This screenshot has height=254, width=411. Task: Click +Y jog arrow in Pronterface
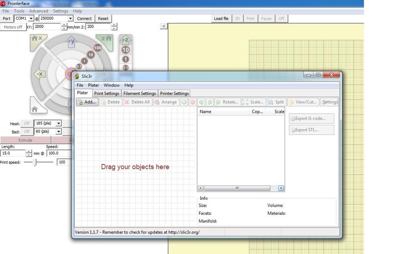pos(71,41)
